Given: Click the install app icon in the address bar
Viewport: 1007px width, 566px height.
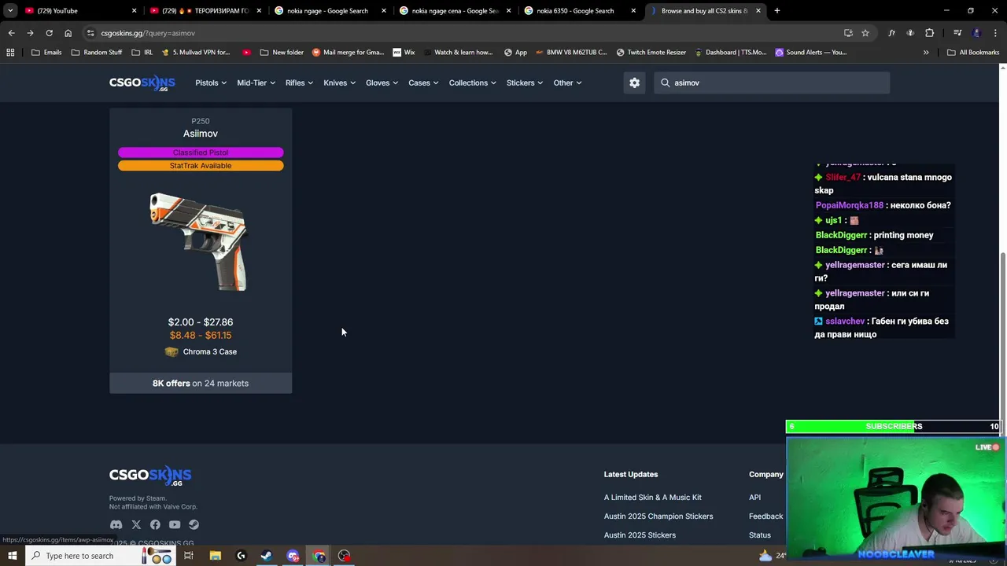Looking at the screenshot, I should 848,33.
